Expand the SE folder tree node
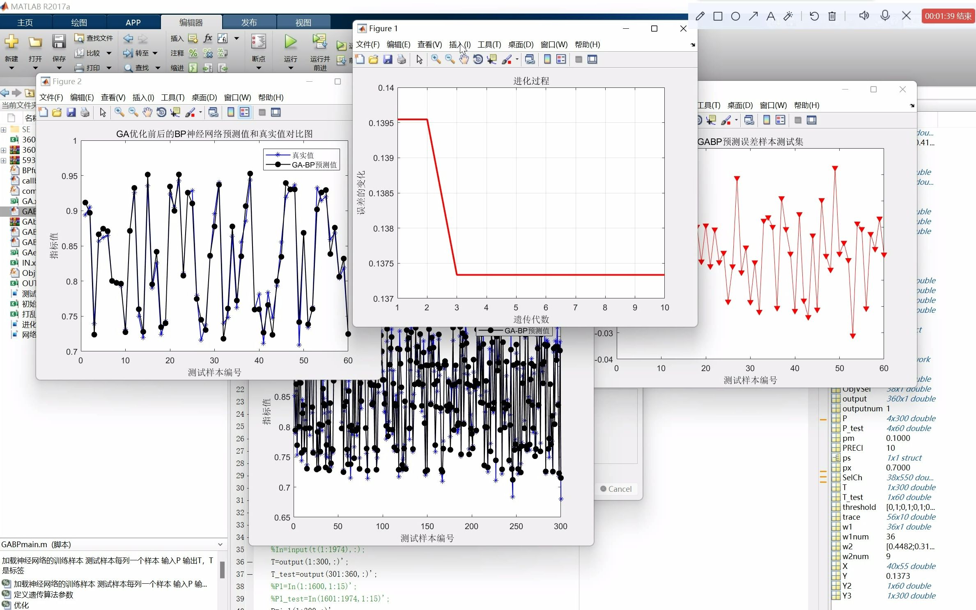The width and height of the screenshot is (976, 610). [x=3, y=130]
